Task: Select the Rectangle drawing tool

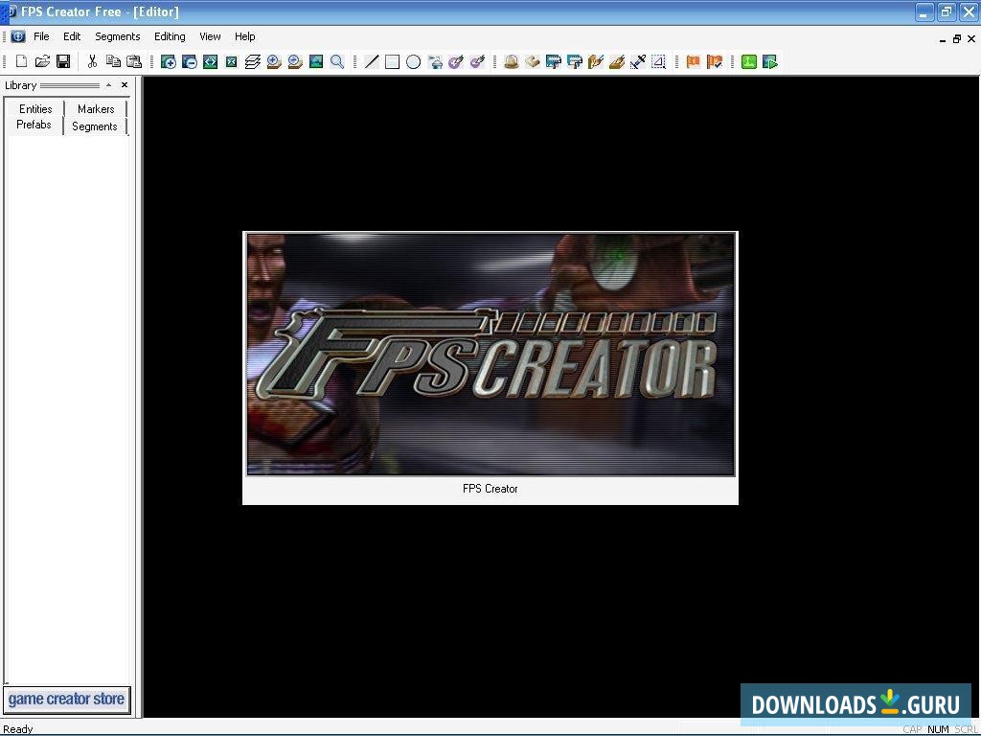Action: tap(392, 61)
